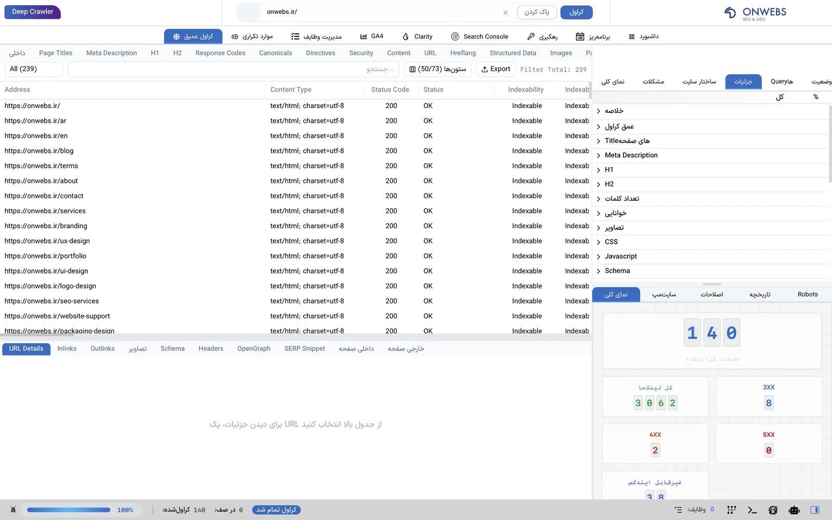Click the crawl progress bar
The width and height of the screenshot is (832, 520).
[x=69, y=510]
